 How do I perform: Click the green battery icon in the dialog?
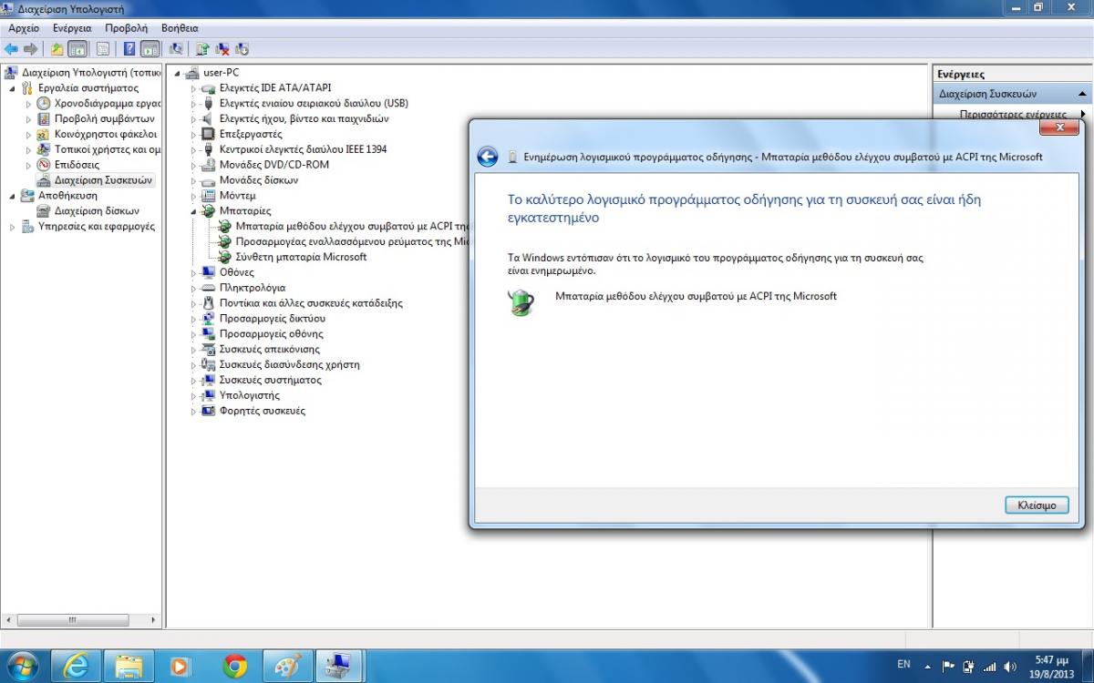(x=521, y=302)
